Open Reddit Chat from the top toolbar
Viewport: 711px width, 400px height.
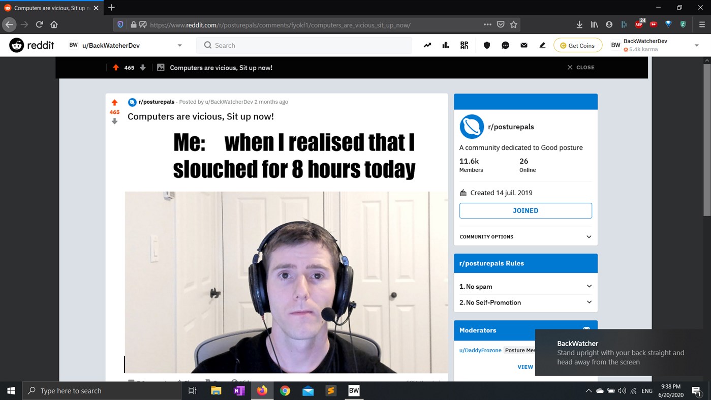click(505, 45)
